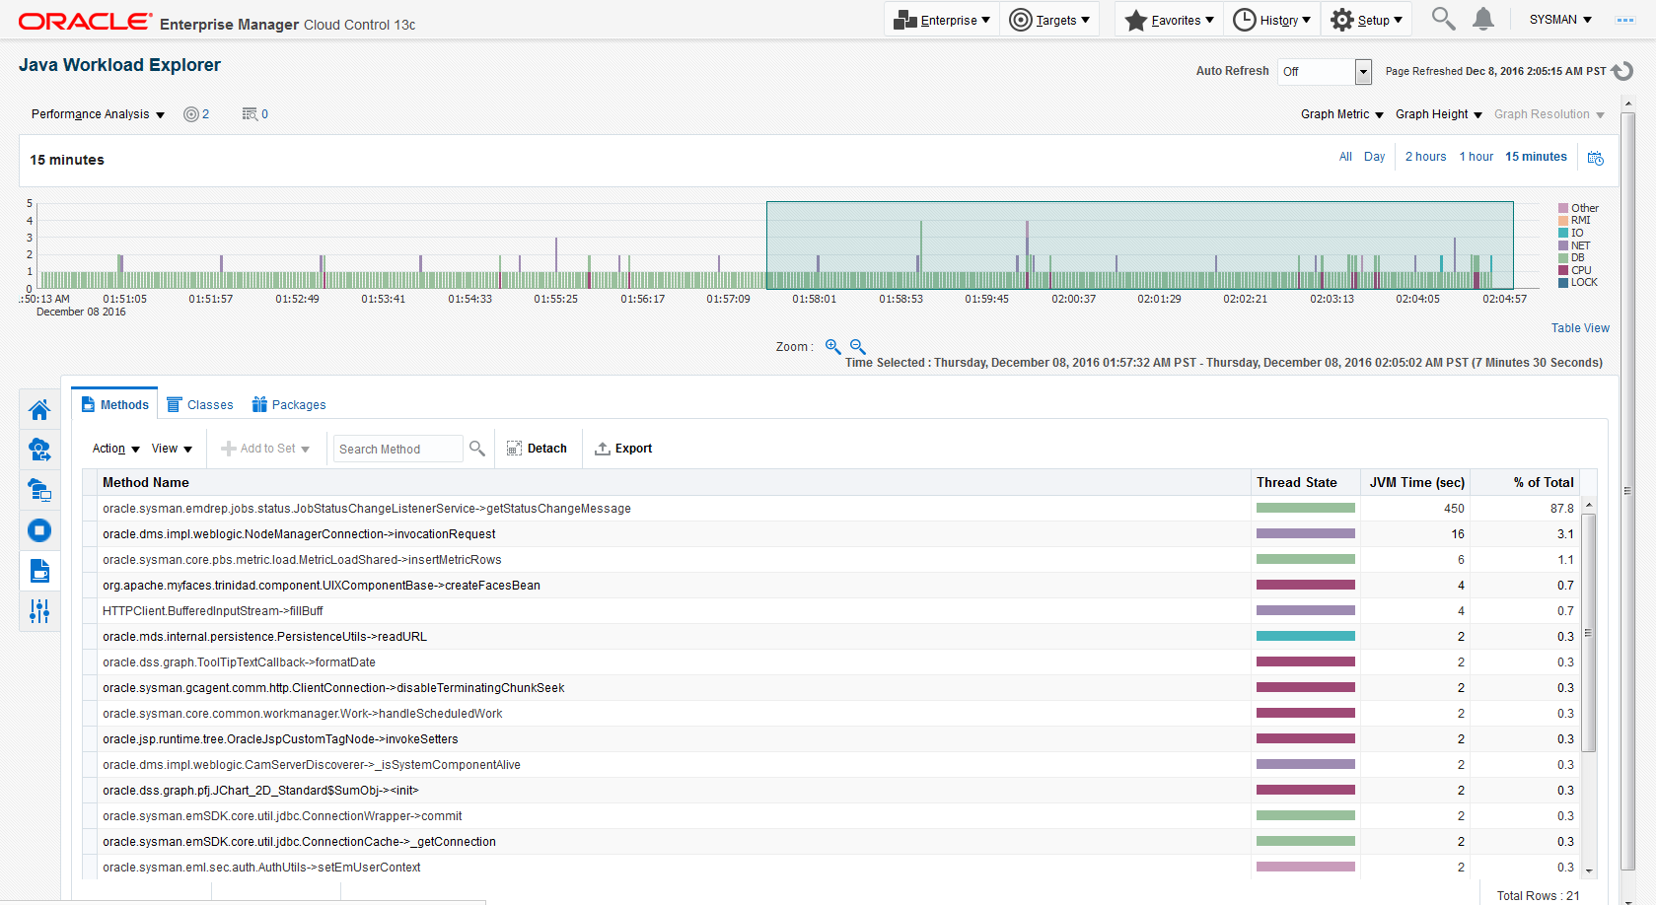Expand the Action menu in table toolbar

point(116,449)
